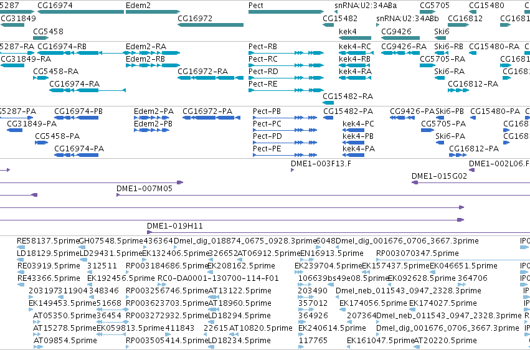Select the AT20220.5prime EST
The width and height of the screenshot is (530, 350).
[417, 347]
